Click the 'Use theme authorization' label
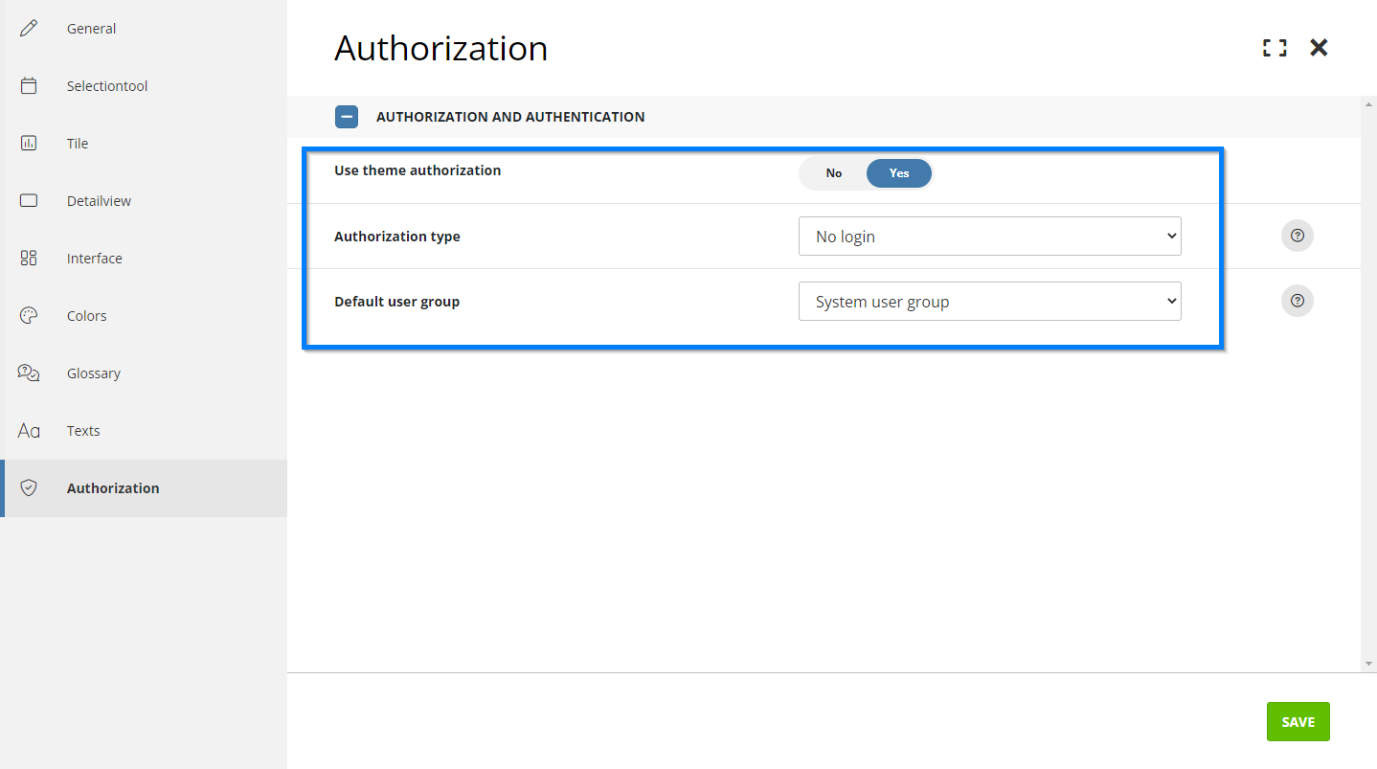 pos(418,170)
